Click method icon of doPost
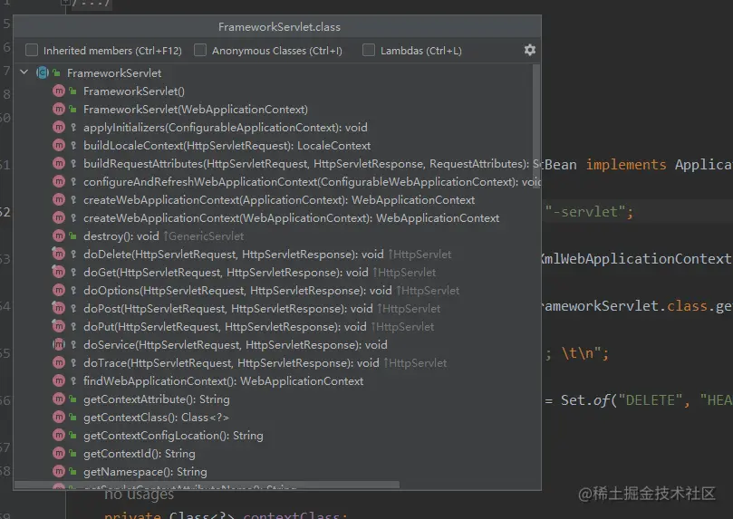The width and height of the screenshot is (733, 519). pos(59,308)
